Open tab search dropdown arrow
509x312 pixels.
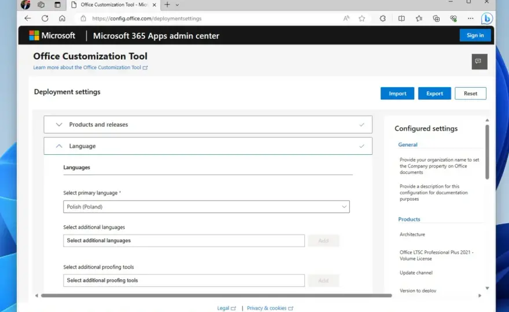(x=177, y=5)
